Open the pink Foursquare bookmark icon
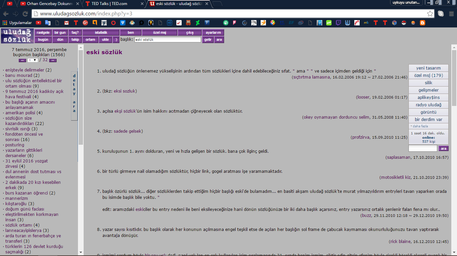This screenshot has width=457, height=256. (235, 23)
